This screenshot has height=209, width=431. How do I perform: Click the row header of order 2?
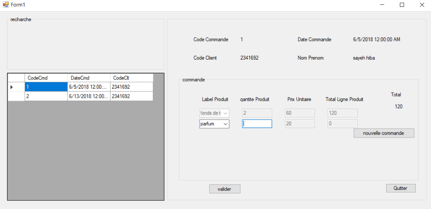16,96
